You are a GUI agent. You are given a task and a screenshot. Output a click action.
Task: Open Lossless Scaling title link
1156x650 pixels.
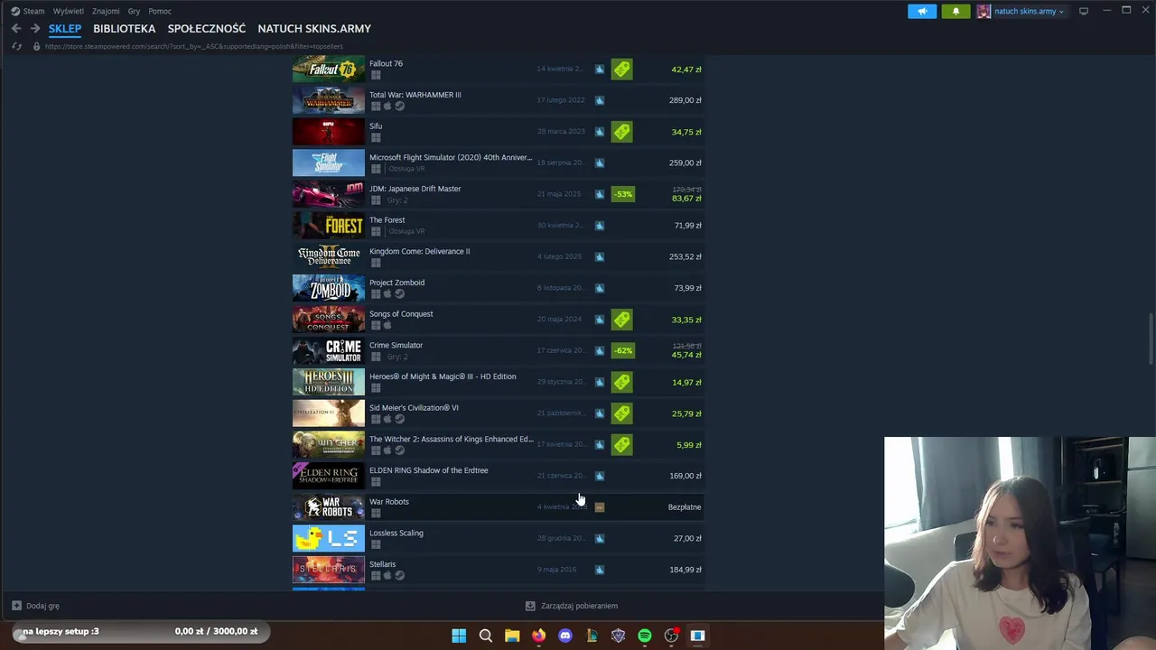(396, 533)
